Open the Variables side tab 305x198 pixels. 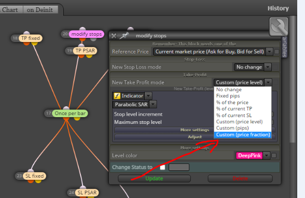click(284, 47)
